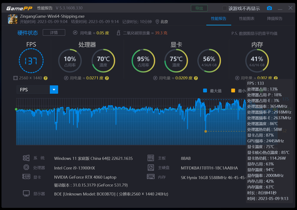This screenshot has height=210, width=297.
Task: Toggle the blue 最大值 legend marker
Action: tap(205, 91)
